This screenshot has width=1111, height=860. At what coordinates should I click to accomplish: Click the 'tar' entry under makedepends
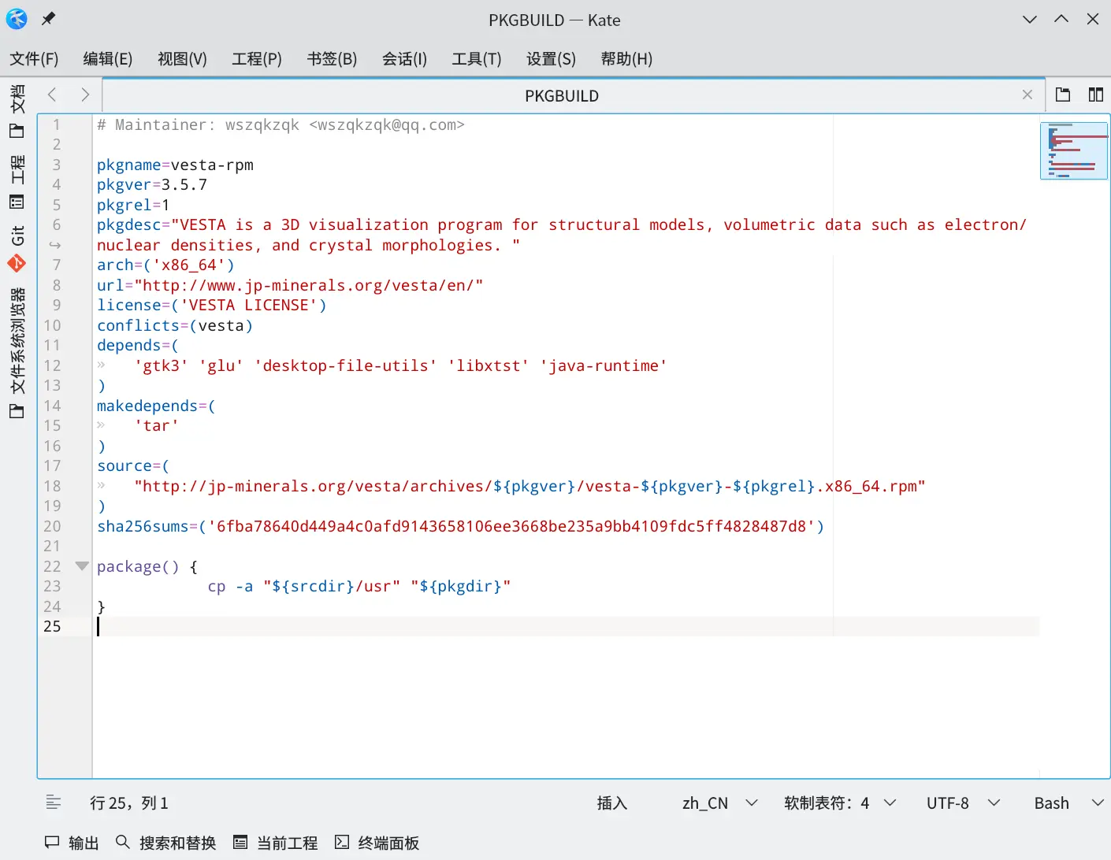pyautogui.click(x=157, y=425)
